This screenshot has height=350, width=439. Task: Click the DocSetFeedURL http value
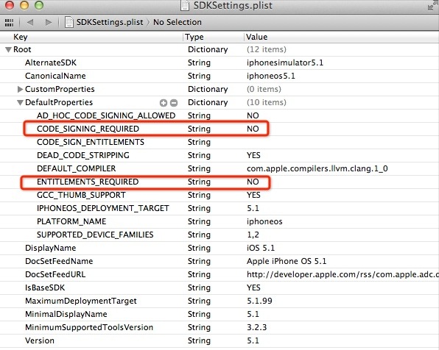tap(343, 274)
